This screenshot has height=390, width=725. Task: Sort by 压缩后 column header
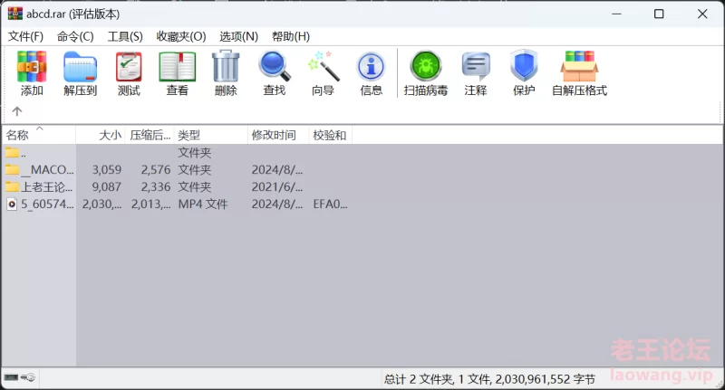tap(150, 135)
